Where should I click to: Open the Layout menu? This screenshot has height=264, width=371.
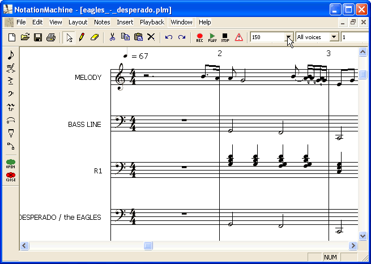[78, 22]
